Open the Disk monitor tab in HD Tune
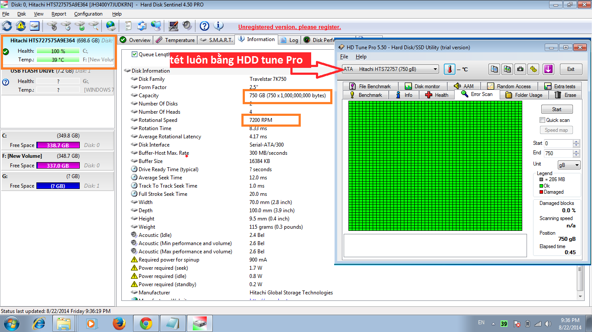The image size is (592, 332). (423, 86)
